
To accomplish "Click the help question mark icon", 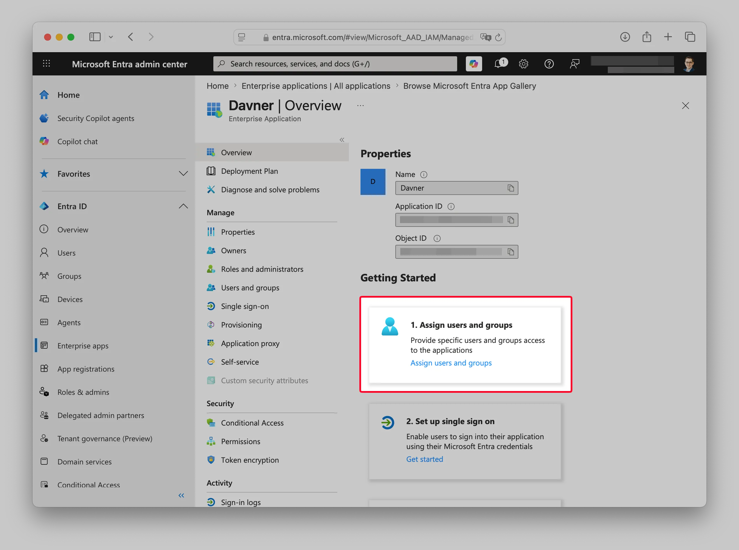I will tap(549, 64).
